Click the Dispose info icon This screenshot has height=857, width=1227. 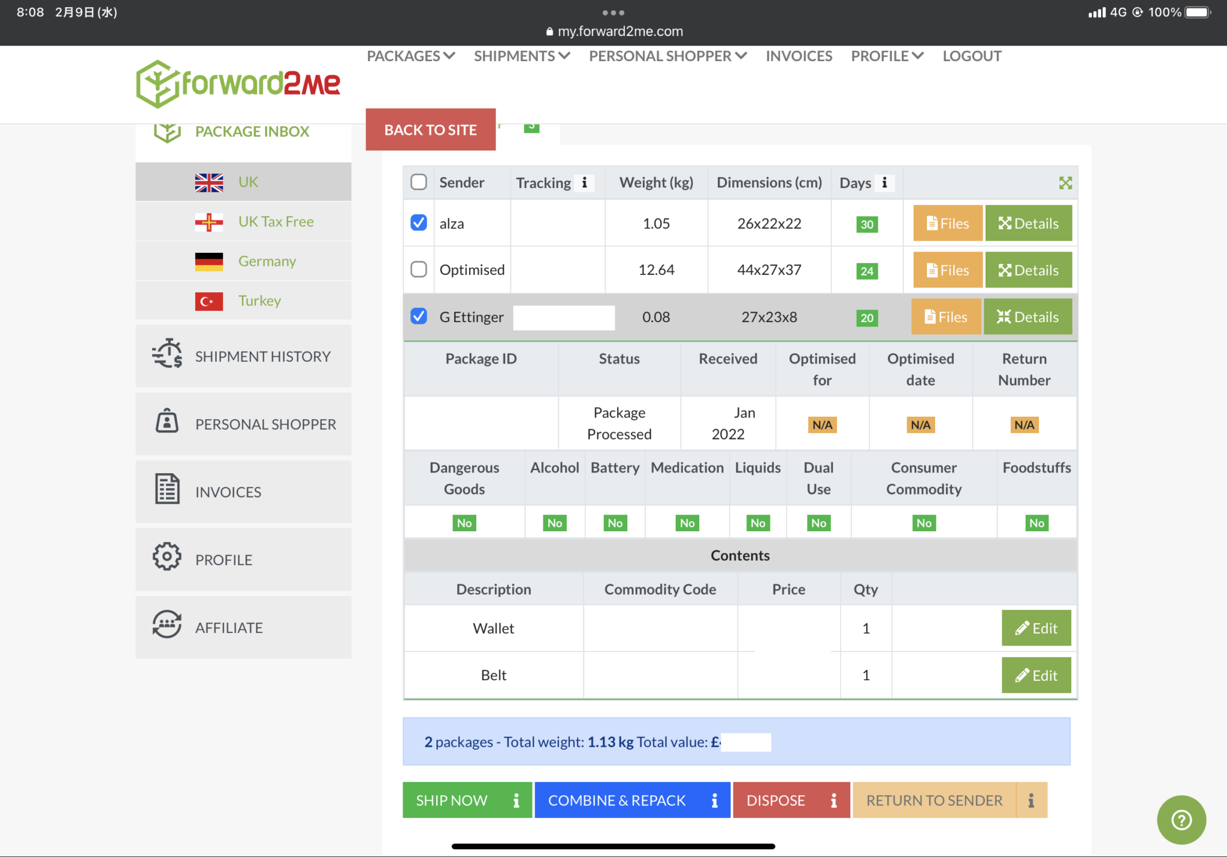pyautogui.click(x=833, y=800)
